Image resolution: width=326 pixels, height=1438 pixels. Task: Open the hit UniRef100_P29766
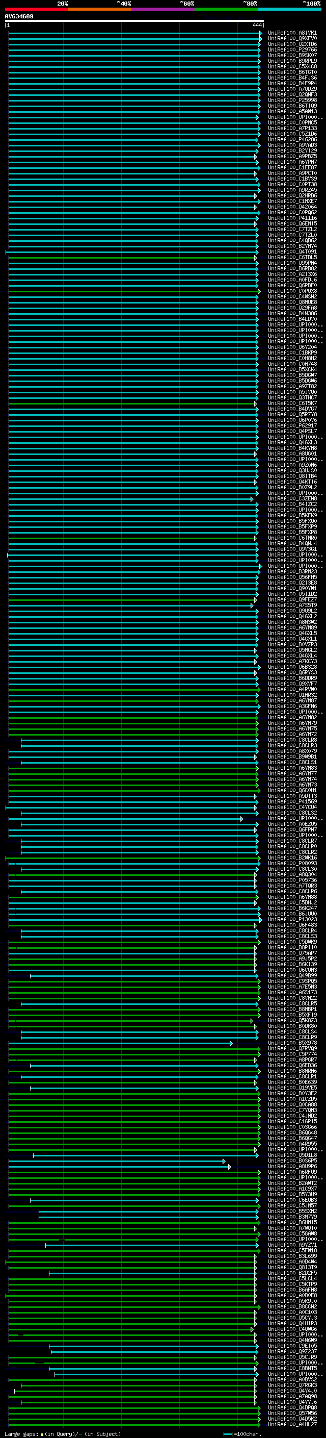292,49
